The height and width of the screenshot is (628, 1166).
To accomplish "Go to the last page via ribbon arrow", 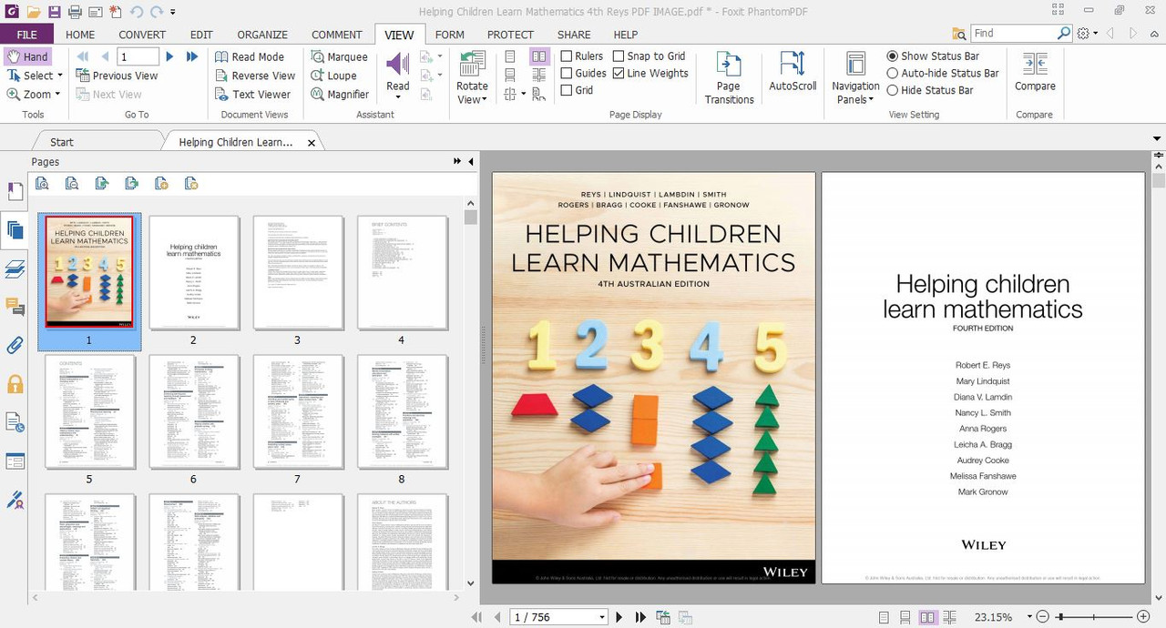I will pyautogui.click(x=192, y=56).
